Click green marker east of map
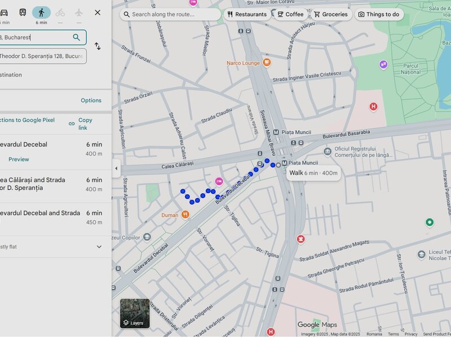The image size is (451, 338). click(x=430, y=222)
